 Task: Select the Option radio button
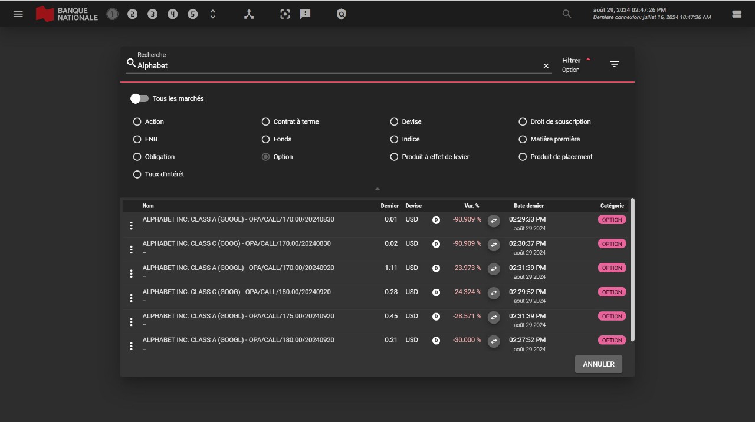265,157
